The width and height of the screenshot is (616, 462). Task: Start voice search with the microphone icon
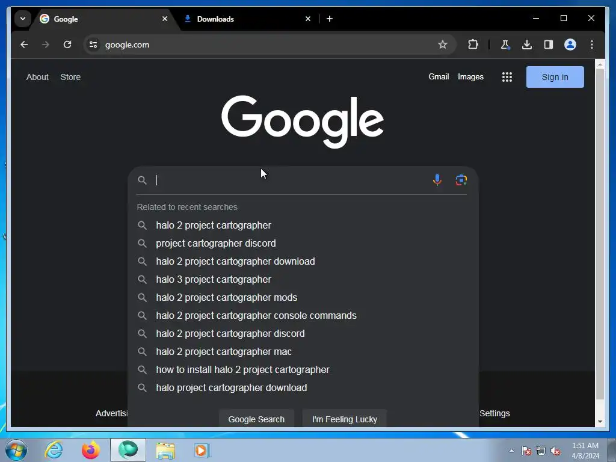[437, 180]
